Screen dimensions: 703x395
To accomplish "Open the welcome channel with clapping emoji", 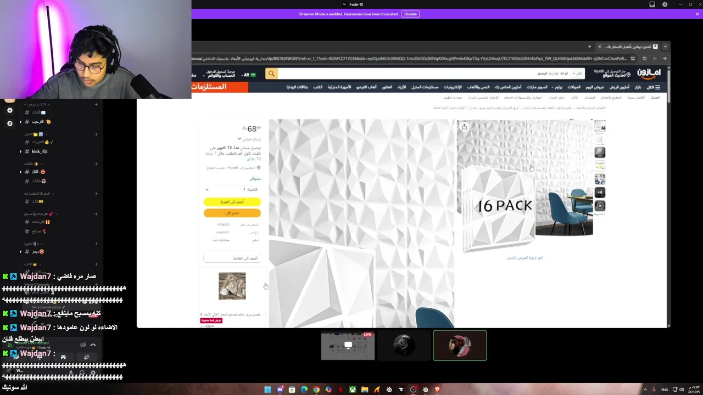I will [x=41, y=122].
